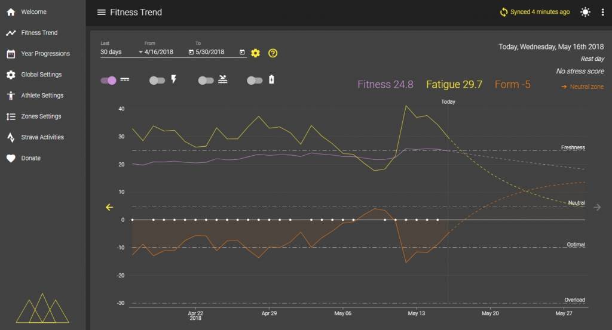Image resolution: width=612 pixels, height=330 pixels.
Task: Expand the Last 30 days dropdown
Action: pos(121,52)
